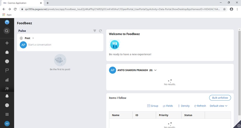Click Welcome to Foodbeez heading
Screen dimensions: 241x128
click(x=124, y=34)
